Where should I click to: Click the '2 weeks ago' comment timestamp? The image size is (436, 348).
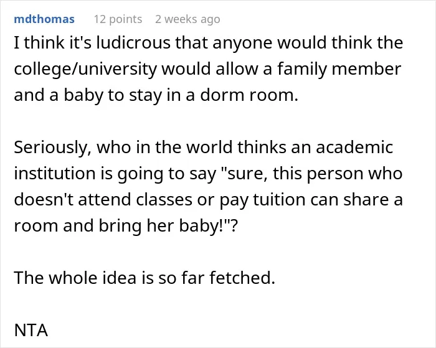(x=187, y=19)
